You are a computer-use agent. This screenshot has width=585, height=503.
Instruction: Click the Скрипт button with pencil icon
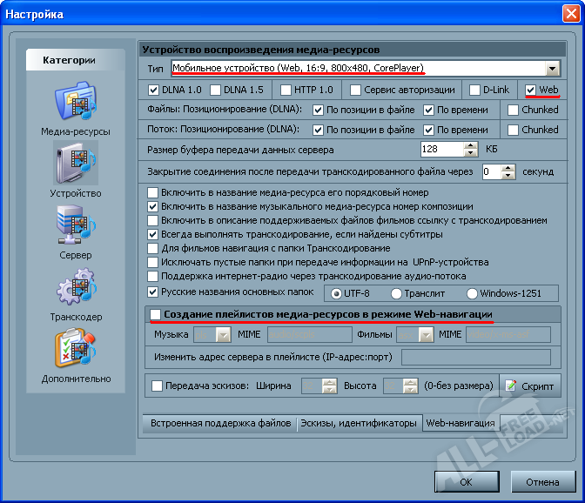click(x=530, y=386)
